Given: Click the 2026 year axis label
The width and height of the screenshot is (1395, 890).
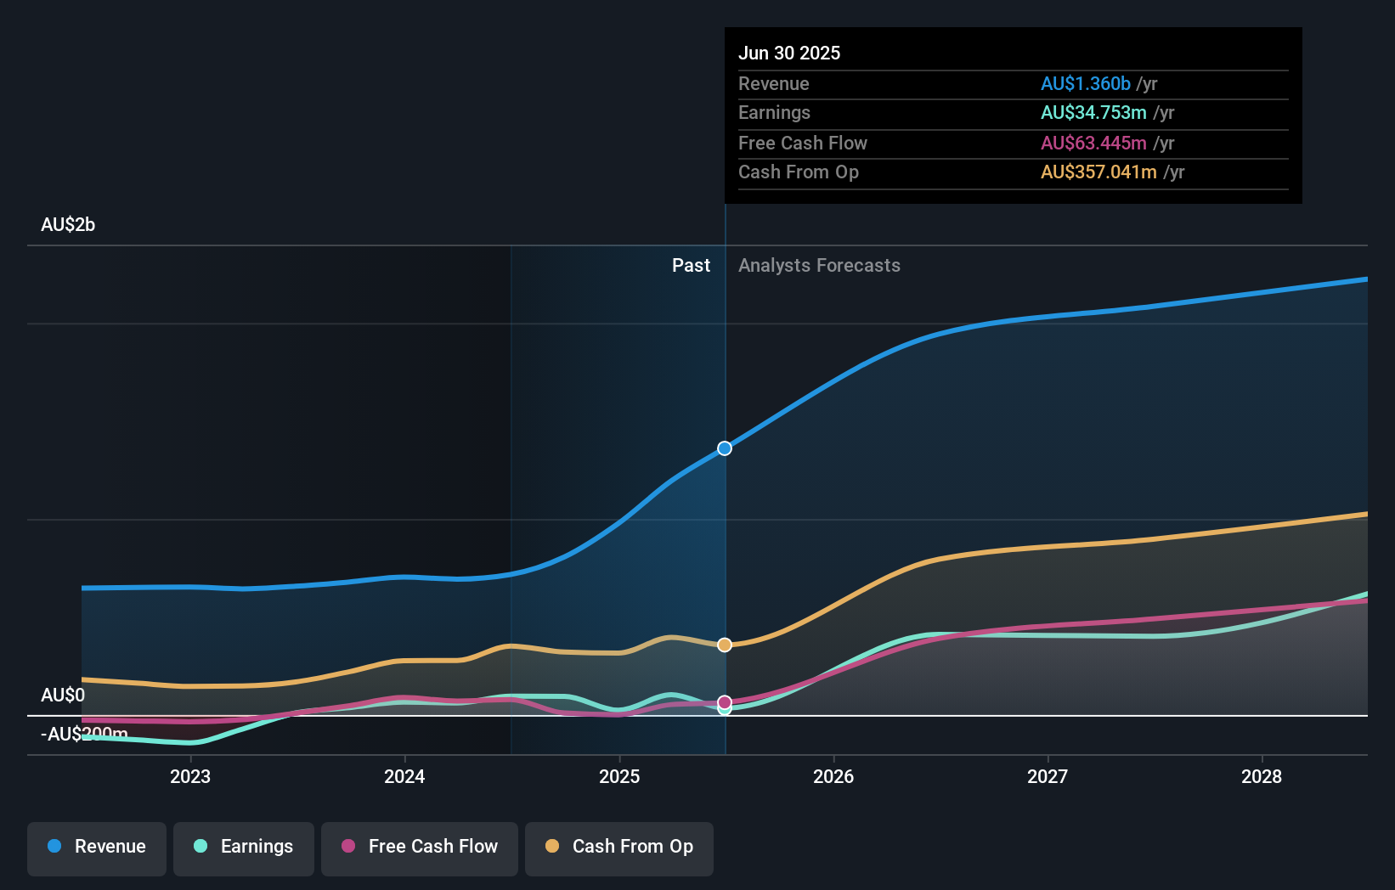Looking at the screenshot, I should 834,776.
